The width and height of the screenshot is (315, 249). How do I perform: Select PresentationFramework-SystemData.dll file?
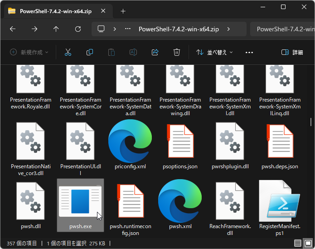pyautogui.click(x=130, y=90)
